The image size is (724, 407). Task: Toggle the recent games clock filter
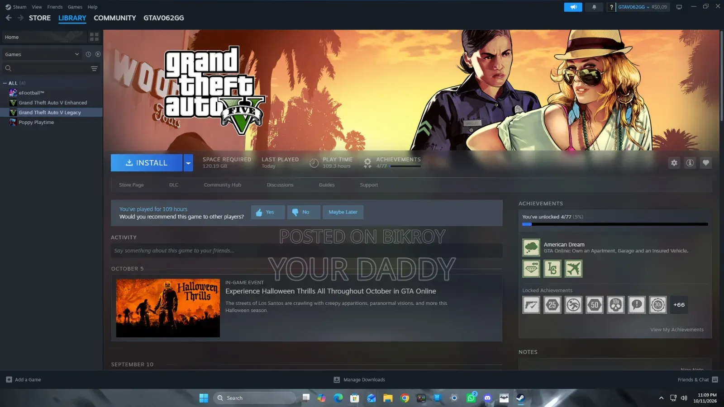pyautogui.click(x=88, y=54)
